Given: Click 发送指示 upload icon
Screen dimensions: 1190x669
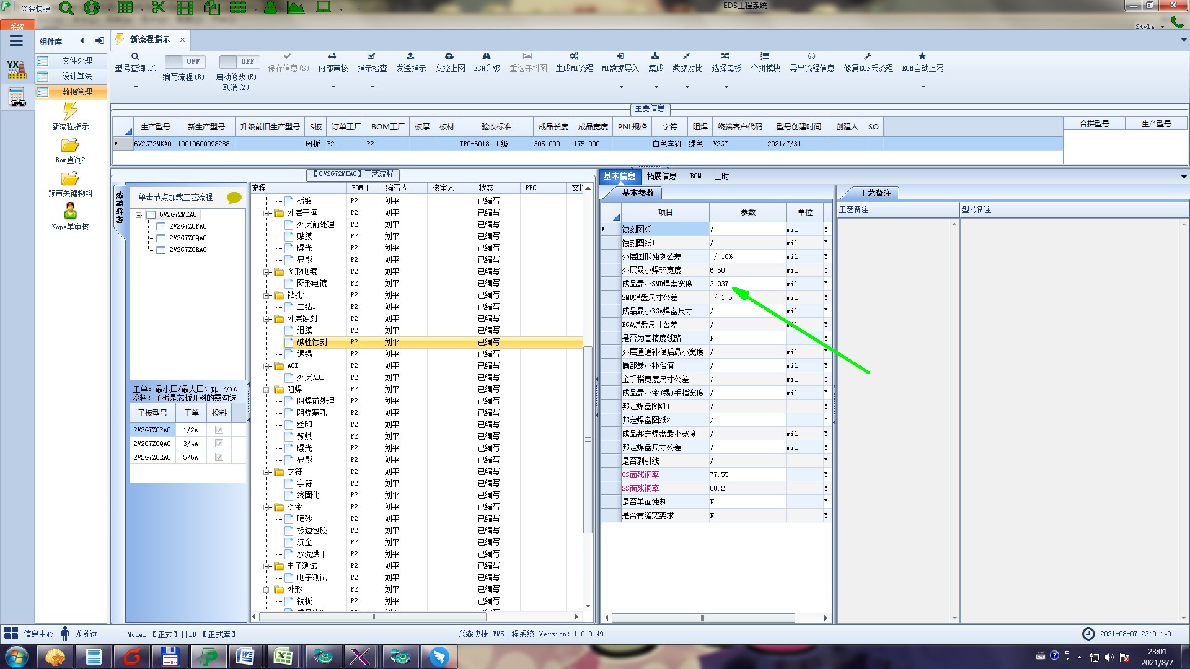Looking at the screenshot, I should [410, 56].
